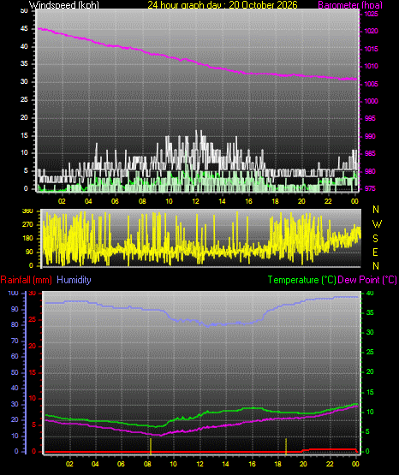Viewport: 399px width, 475px height.
Task: Click the green "20" temperature axis value
Action: [370, 371]
